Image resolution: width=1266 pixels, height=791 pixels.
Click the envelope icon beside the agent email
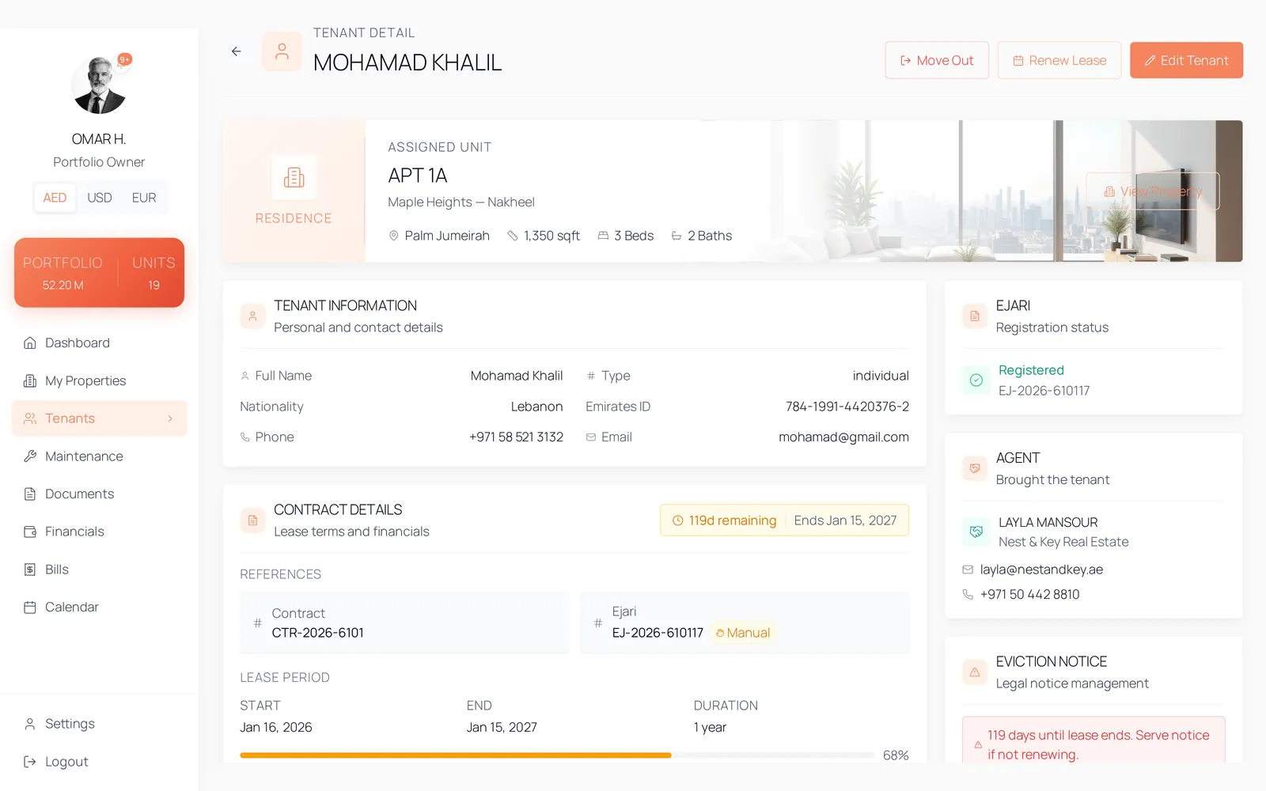coord(967,570)
